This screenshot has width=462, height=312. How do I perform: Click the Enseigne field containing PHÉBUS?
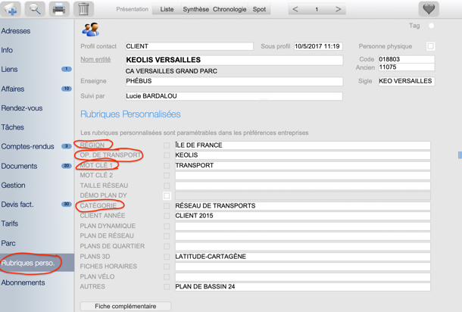tap(233, 82)
